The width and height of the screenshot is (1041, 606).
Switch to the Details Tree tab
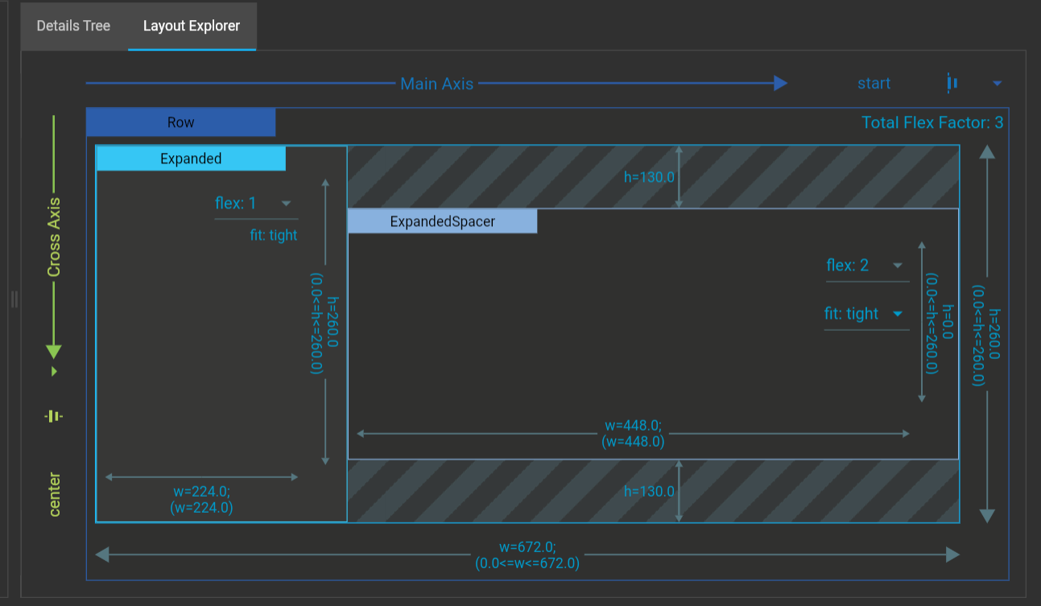coord(72,26)
